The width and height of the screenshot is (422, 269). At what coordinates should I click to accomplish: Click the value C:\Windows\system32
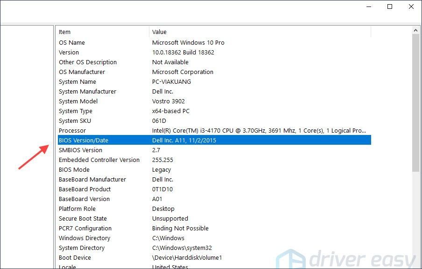coord(182,248)
